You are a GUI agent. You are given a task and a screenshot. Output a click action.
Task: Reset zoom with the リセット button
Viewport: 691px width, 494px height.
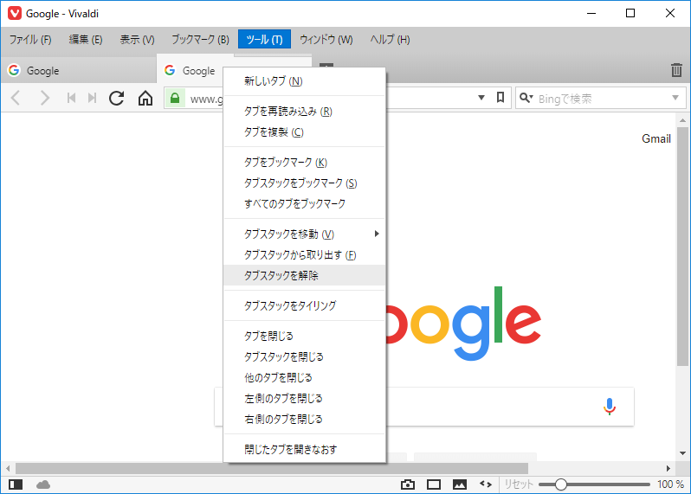519,484
